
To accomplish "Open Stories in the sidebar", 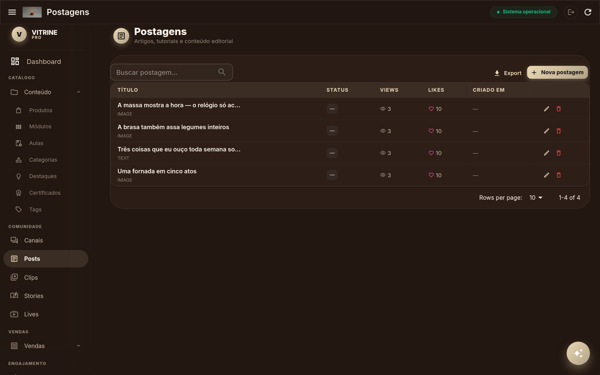I will [46, 296].
